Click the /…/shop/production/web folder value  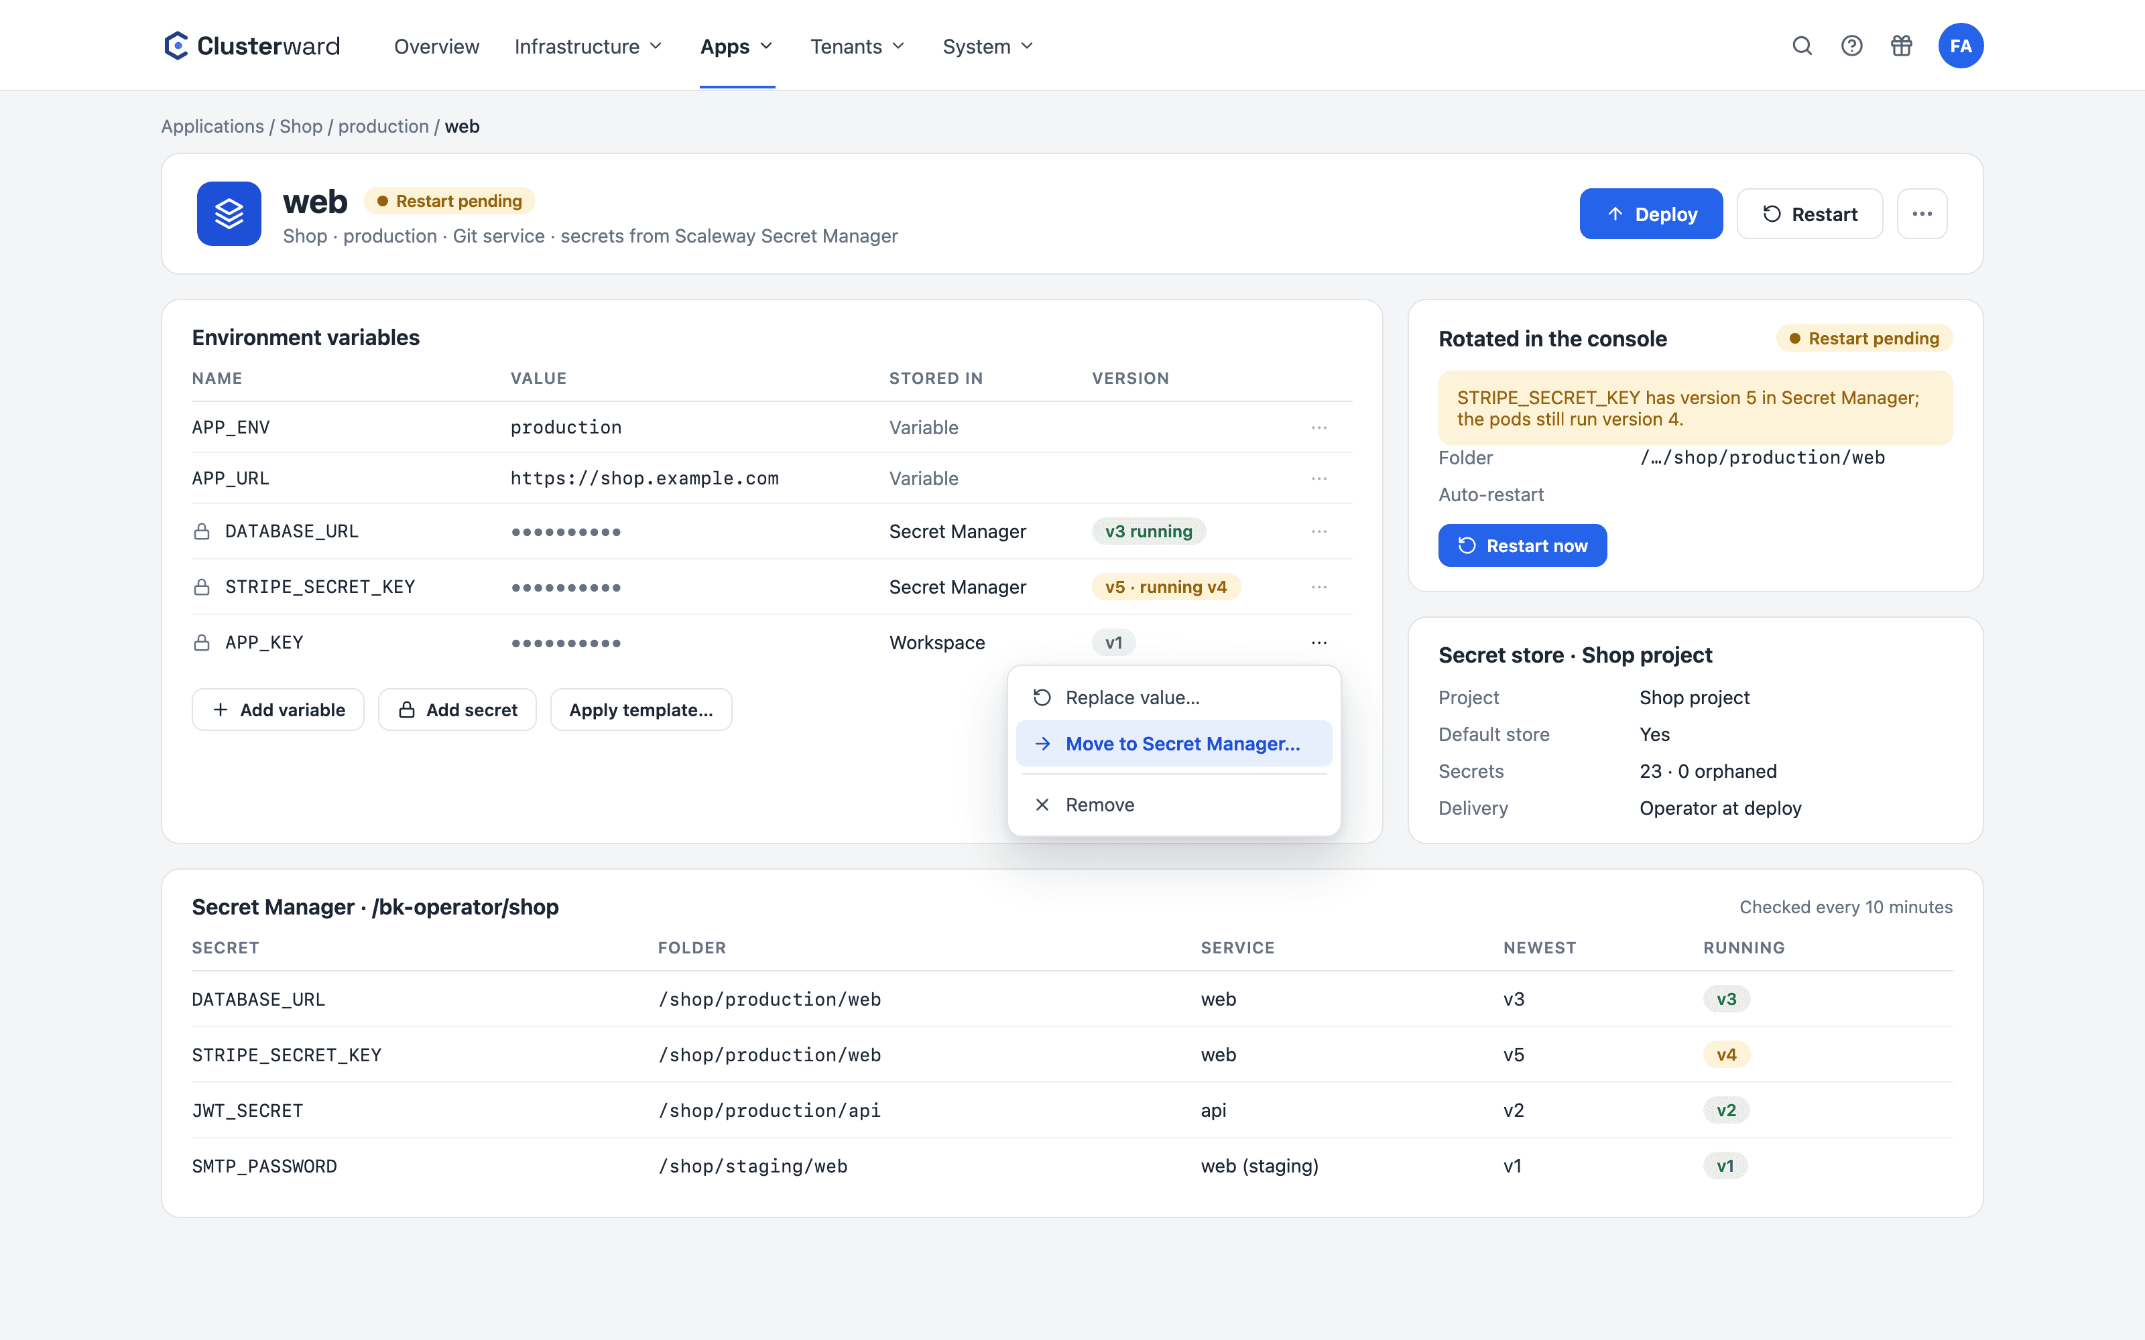click(x=1762, y=458)
